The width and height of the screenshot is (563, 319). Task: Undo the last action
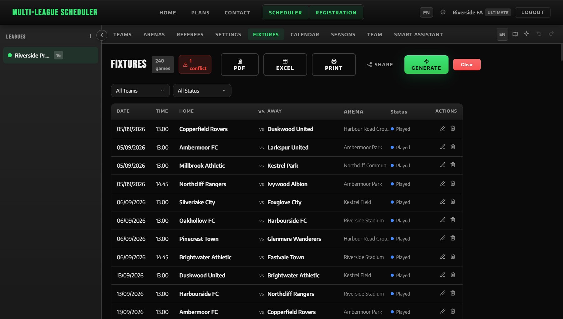pos(539,33)
